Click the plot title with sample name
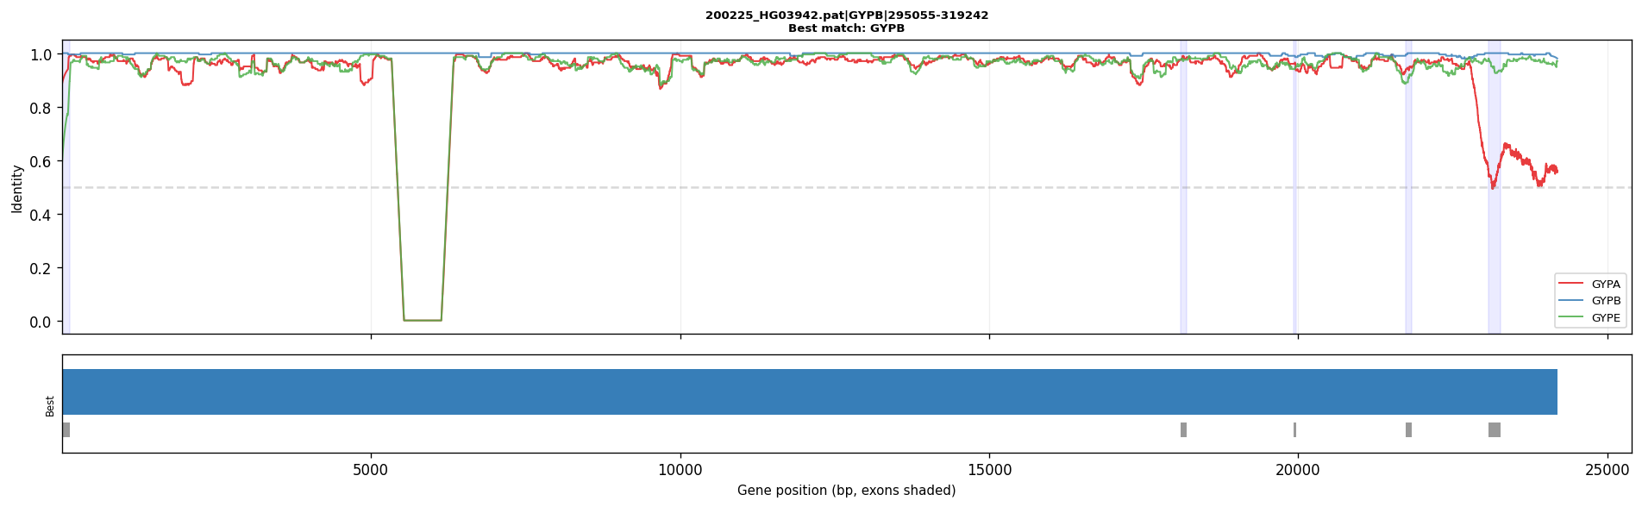Screen dimensions: 1642x507 coord(847,16)
